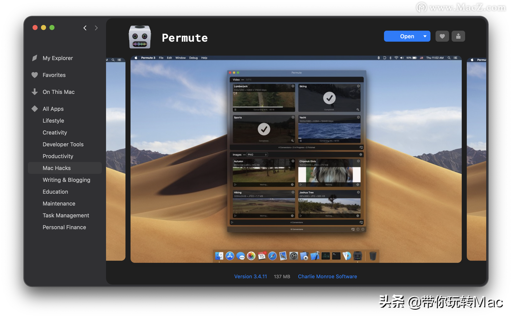Open the Education category
The height and width of the screenshot is (318, 512).
tap(55, 192)
